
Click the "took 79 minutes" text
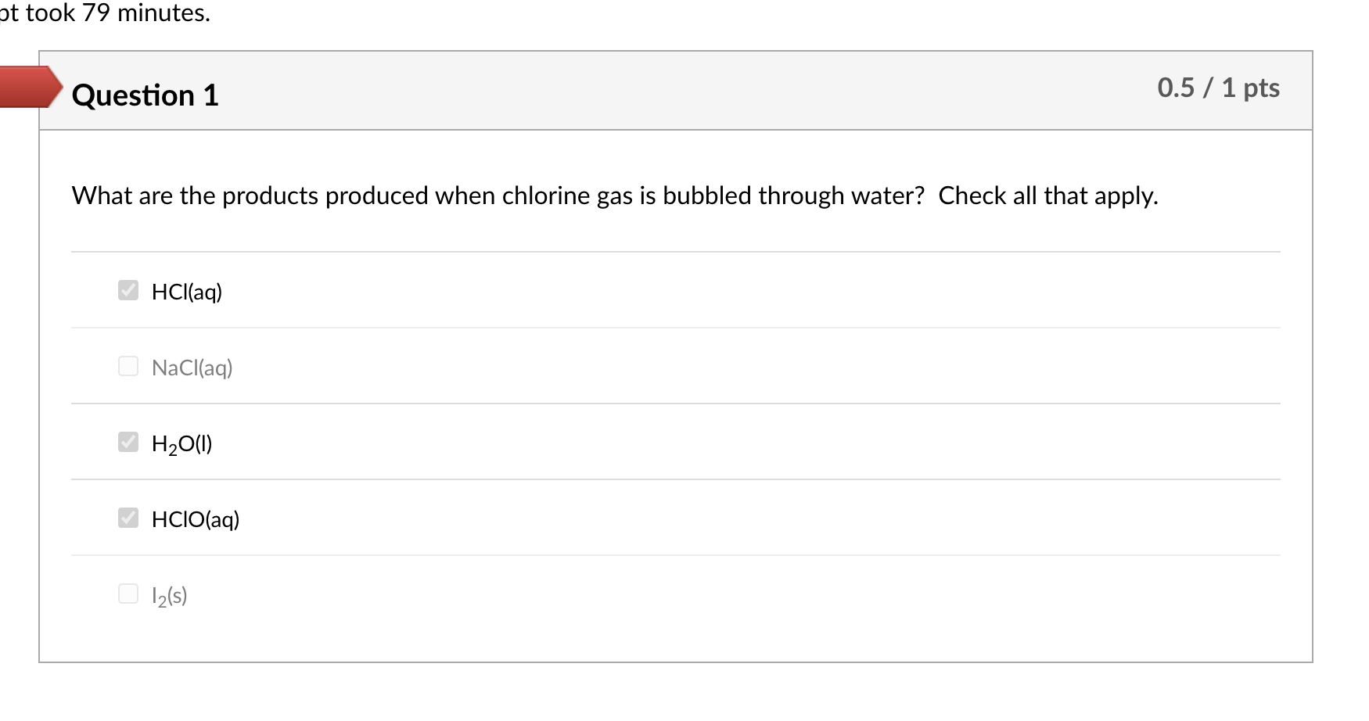(117, 13)
